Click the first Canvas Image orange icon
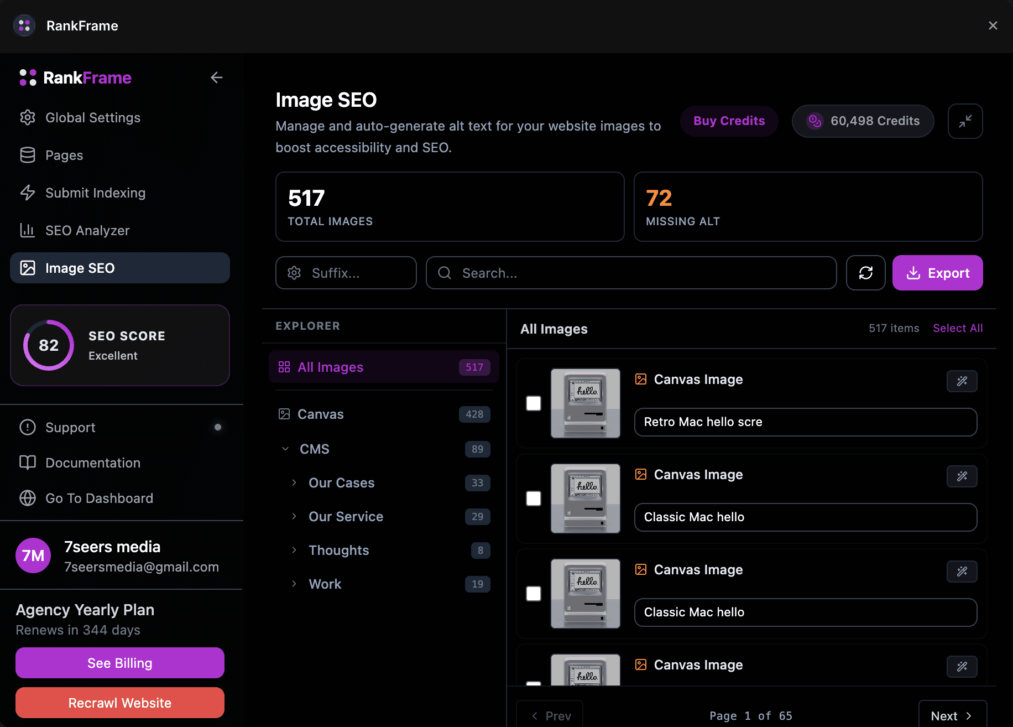Image resolution: width=1013 pixels, height=727 pixels. 641,379
